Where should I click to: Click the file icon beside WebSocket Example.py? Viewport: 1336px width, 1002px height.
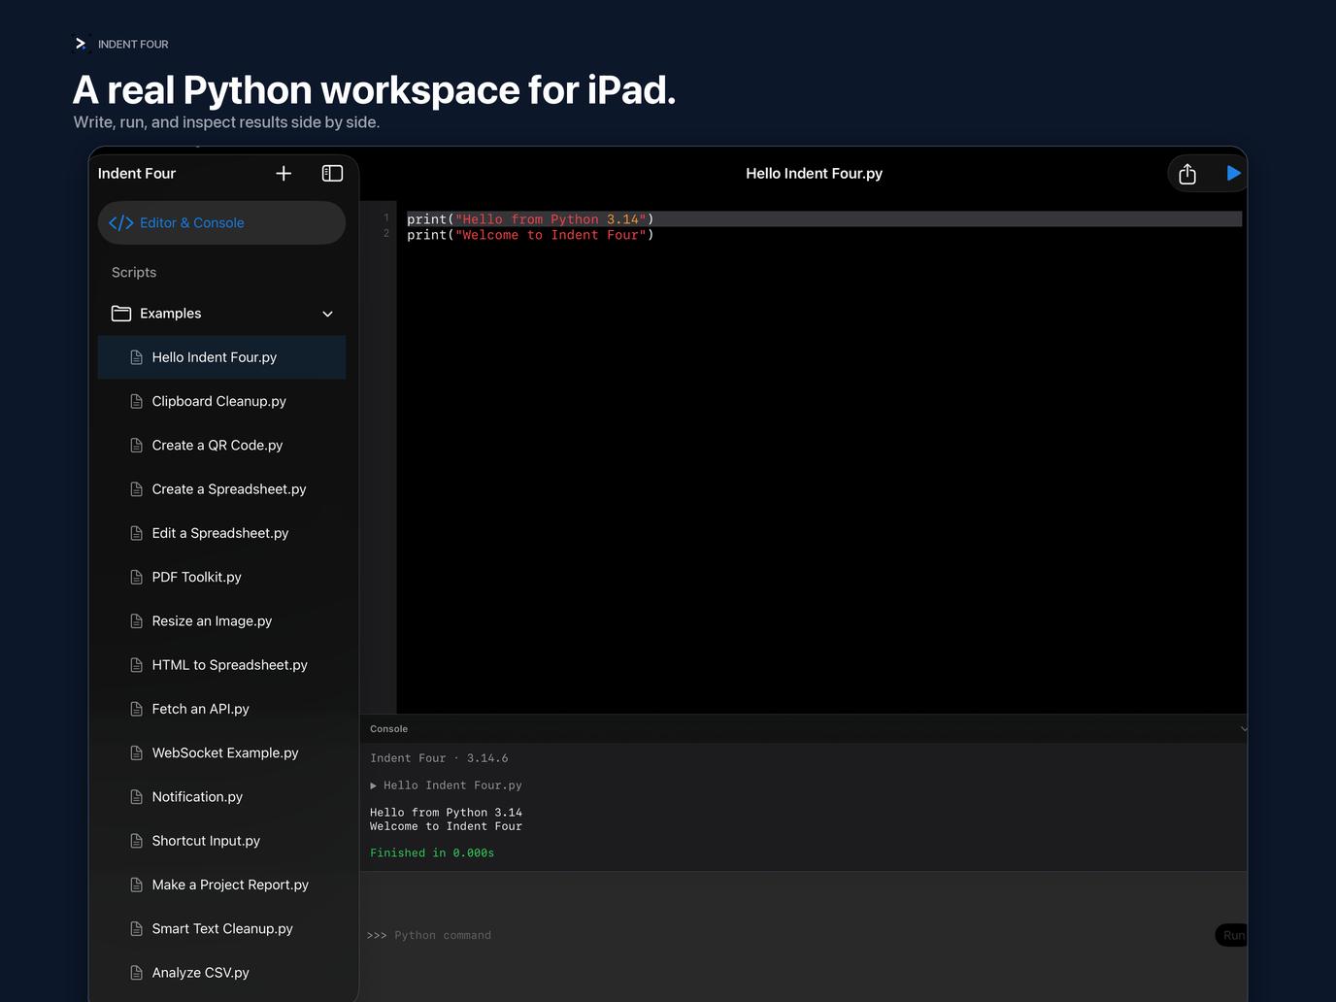tap(136, 752)
